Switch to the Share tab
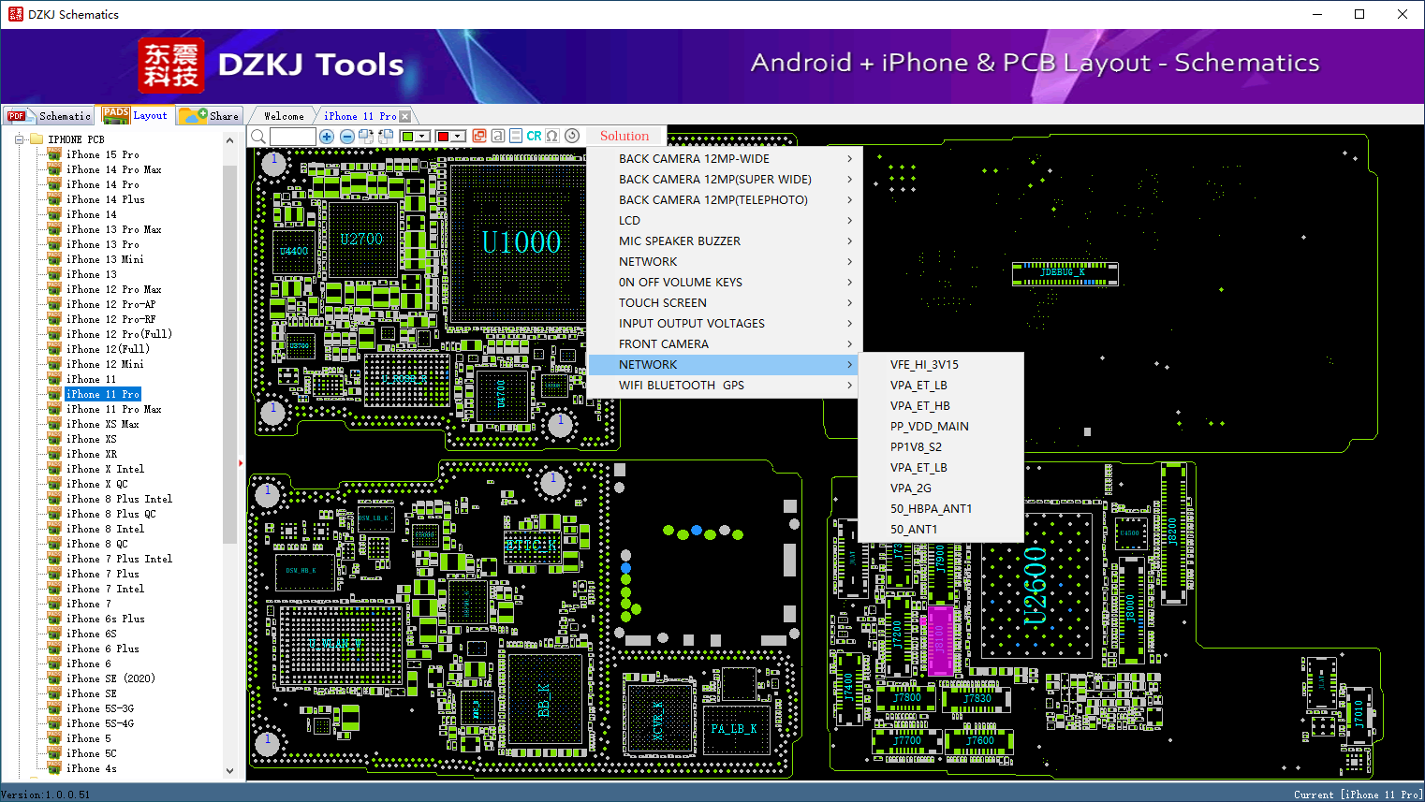Screen dimensions: 1425x802 coord(210,116)
